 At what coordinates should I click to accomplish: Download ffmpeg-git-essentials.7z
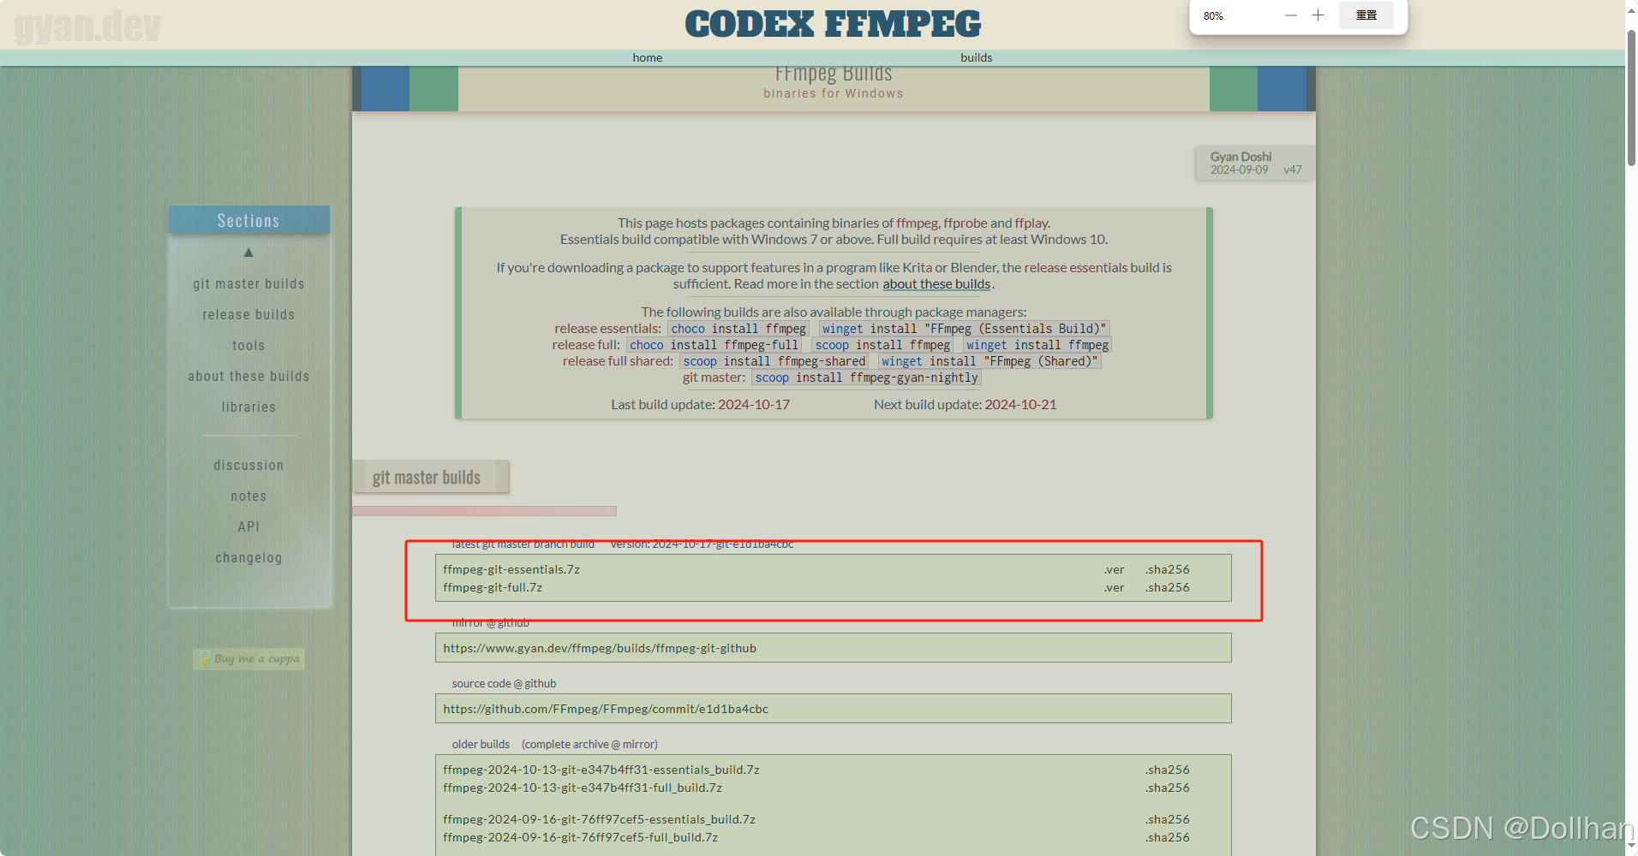(x=511, y=568)
